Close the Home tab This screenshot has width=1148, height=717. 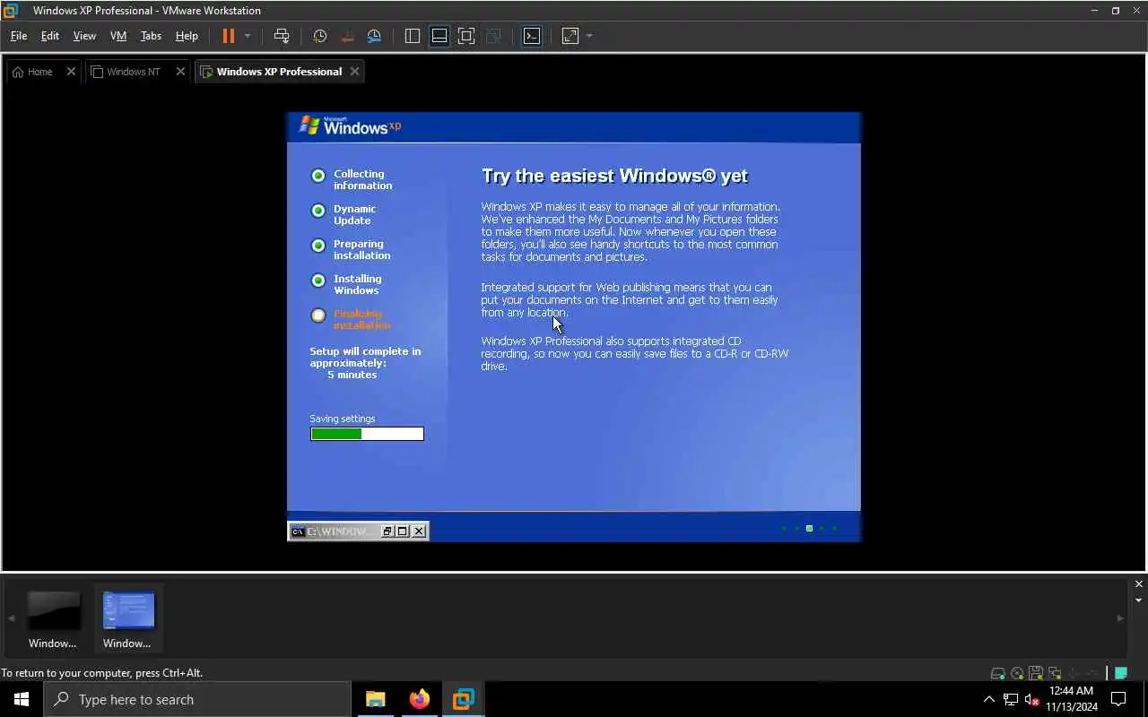pos(71,72)
